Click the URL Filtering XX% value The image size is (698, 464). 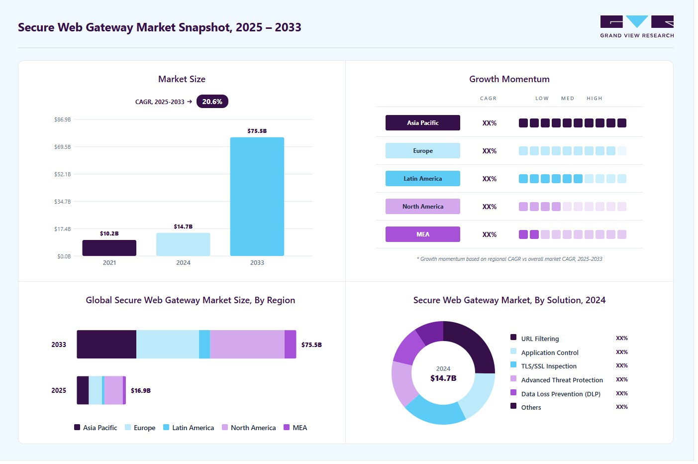tap(622, 338)
